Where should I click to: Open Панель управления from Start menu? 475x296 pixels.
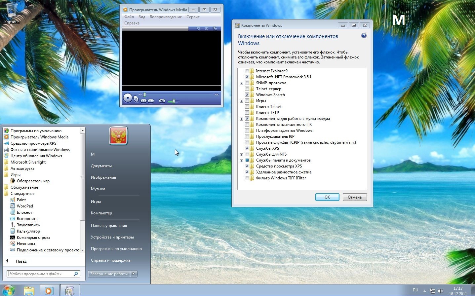click(109, 226)
